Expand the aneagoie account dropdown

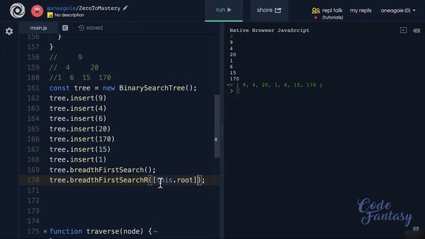point(398,11)
